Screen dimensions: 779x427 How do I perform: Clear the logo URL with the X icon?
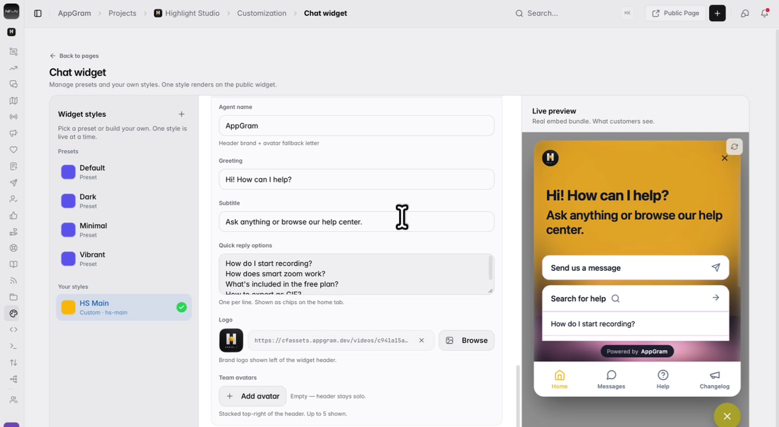[x=421, y=340]
